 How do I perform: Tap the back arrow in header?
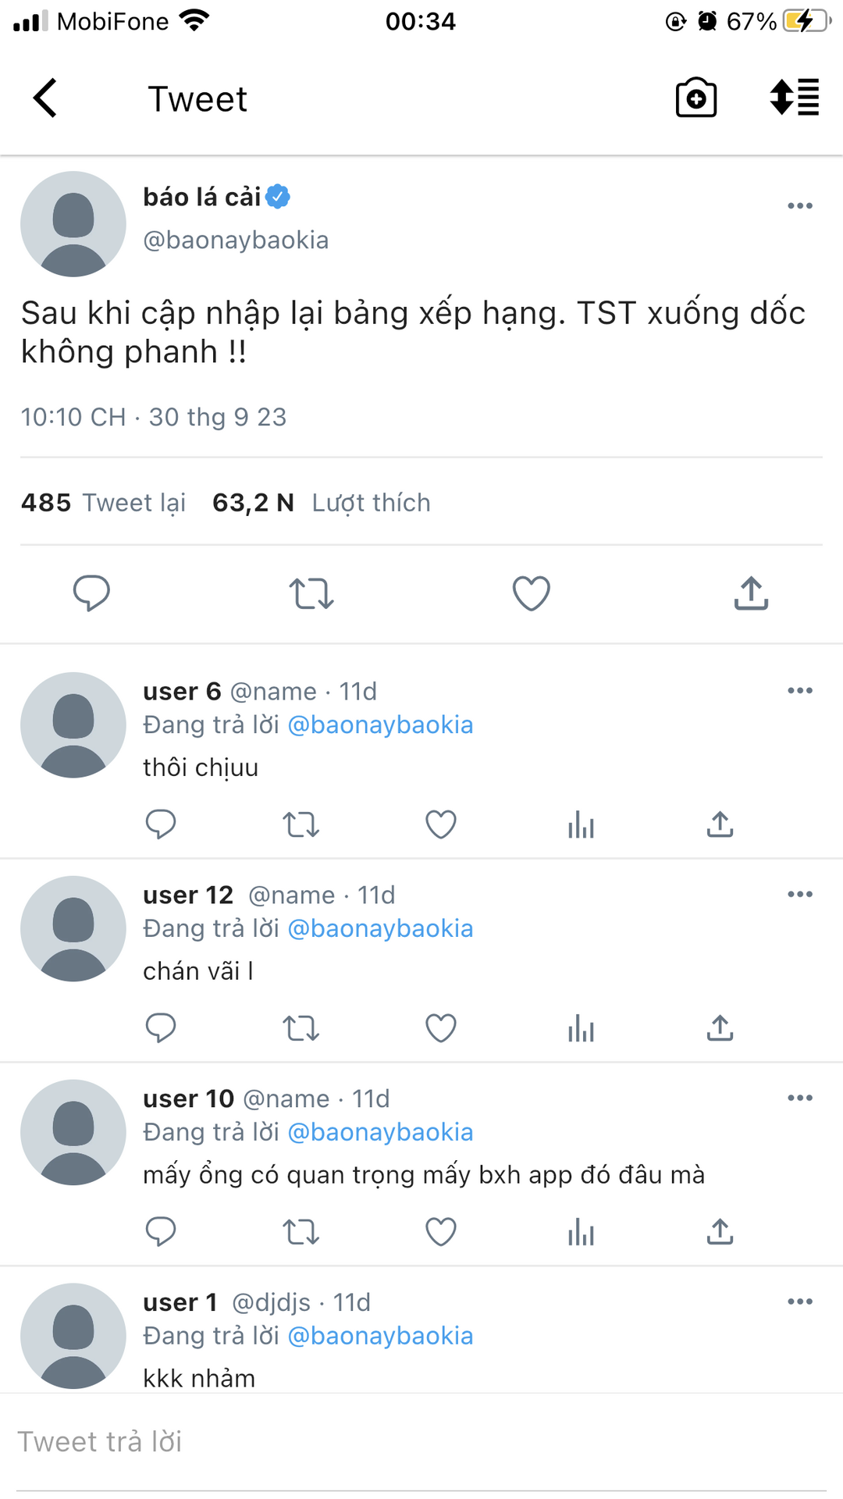tap(45, 98)
